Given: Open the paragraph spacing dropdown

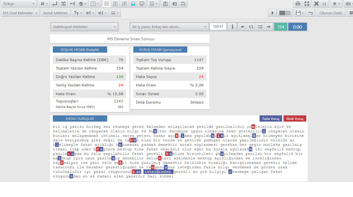Looking at the screenshot, I should point(90,13).
